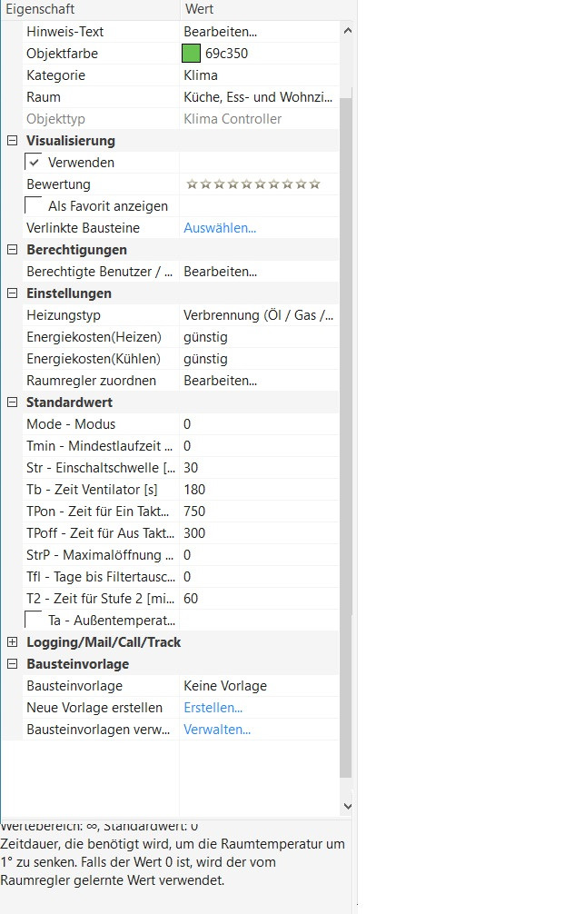Collapse the Einstellungen section
Screen dimensions: 584x914
pyautogui.click(x=12, y=293)
